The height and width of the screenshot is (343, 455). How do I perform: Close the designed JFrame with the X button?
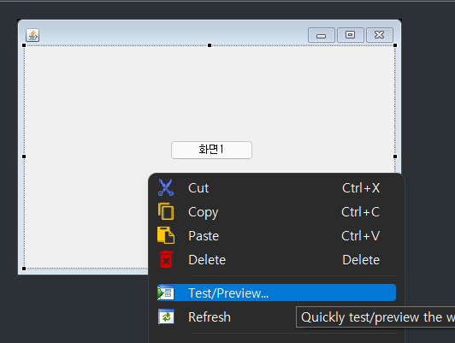coord(380,35)
